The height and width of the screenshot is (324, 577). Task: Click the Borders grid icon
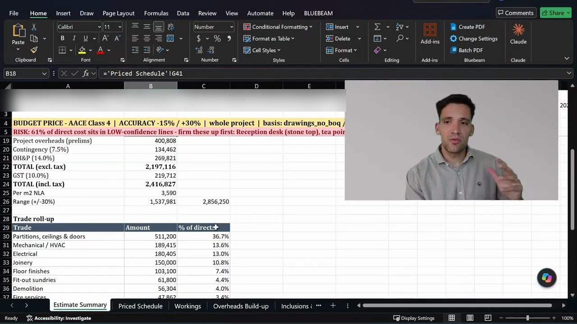[62, 50]
